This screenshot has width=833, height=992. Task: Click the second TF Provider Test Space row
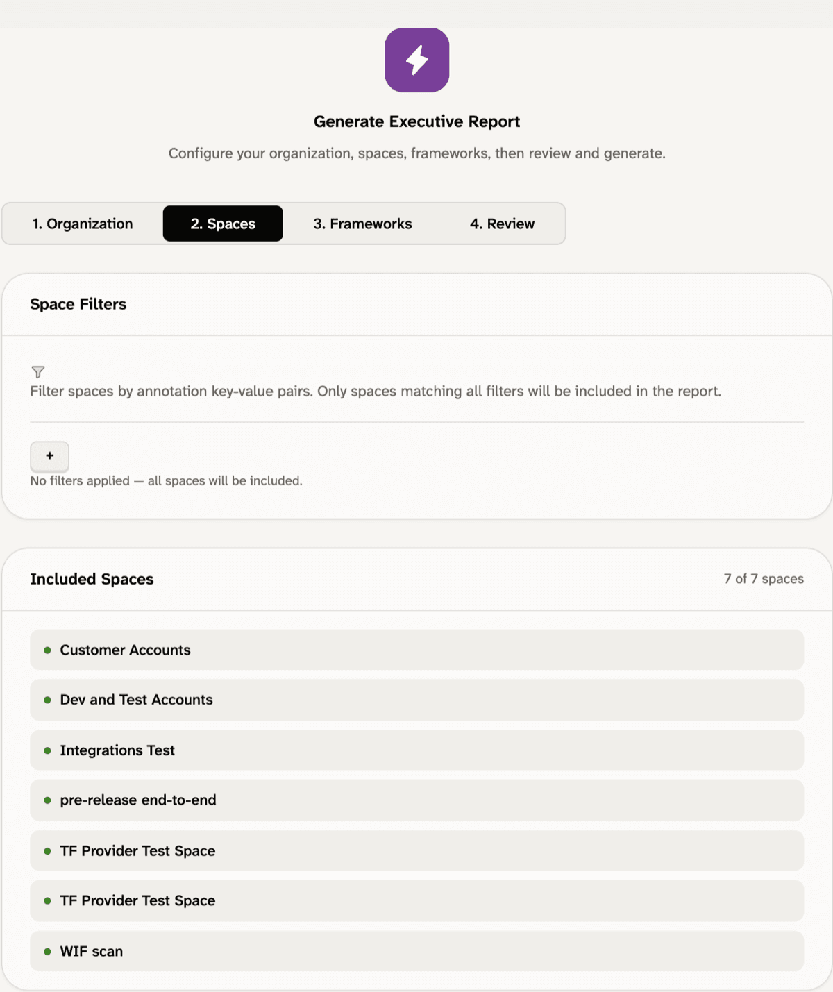(416, 901)
